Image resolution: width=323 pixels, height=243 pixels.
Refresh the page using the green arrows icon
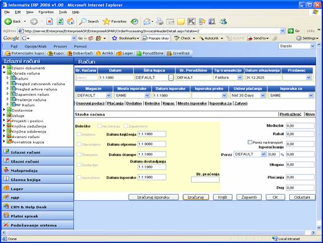(x=60, y=21)
